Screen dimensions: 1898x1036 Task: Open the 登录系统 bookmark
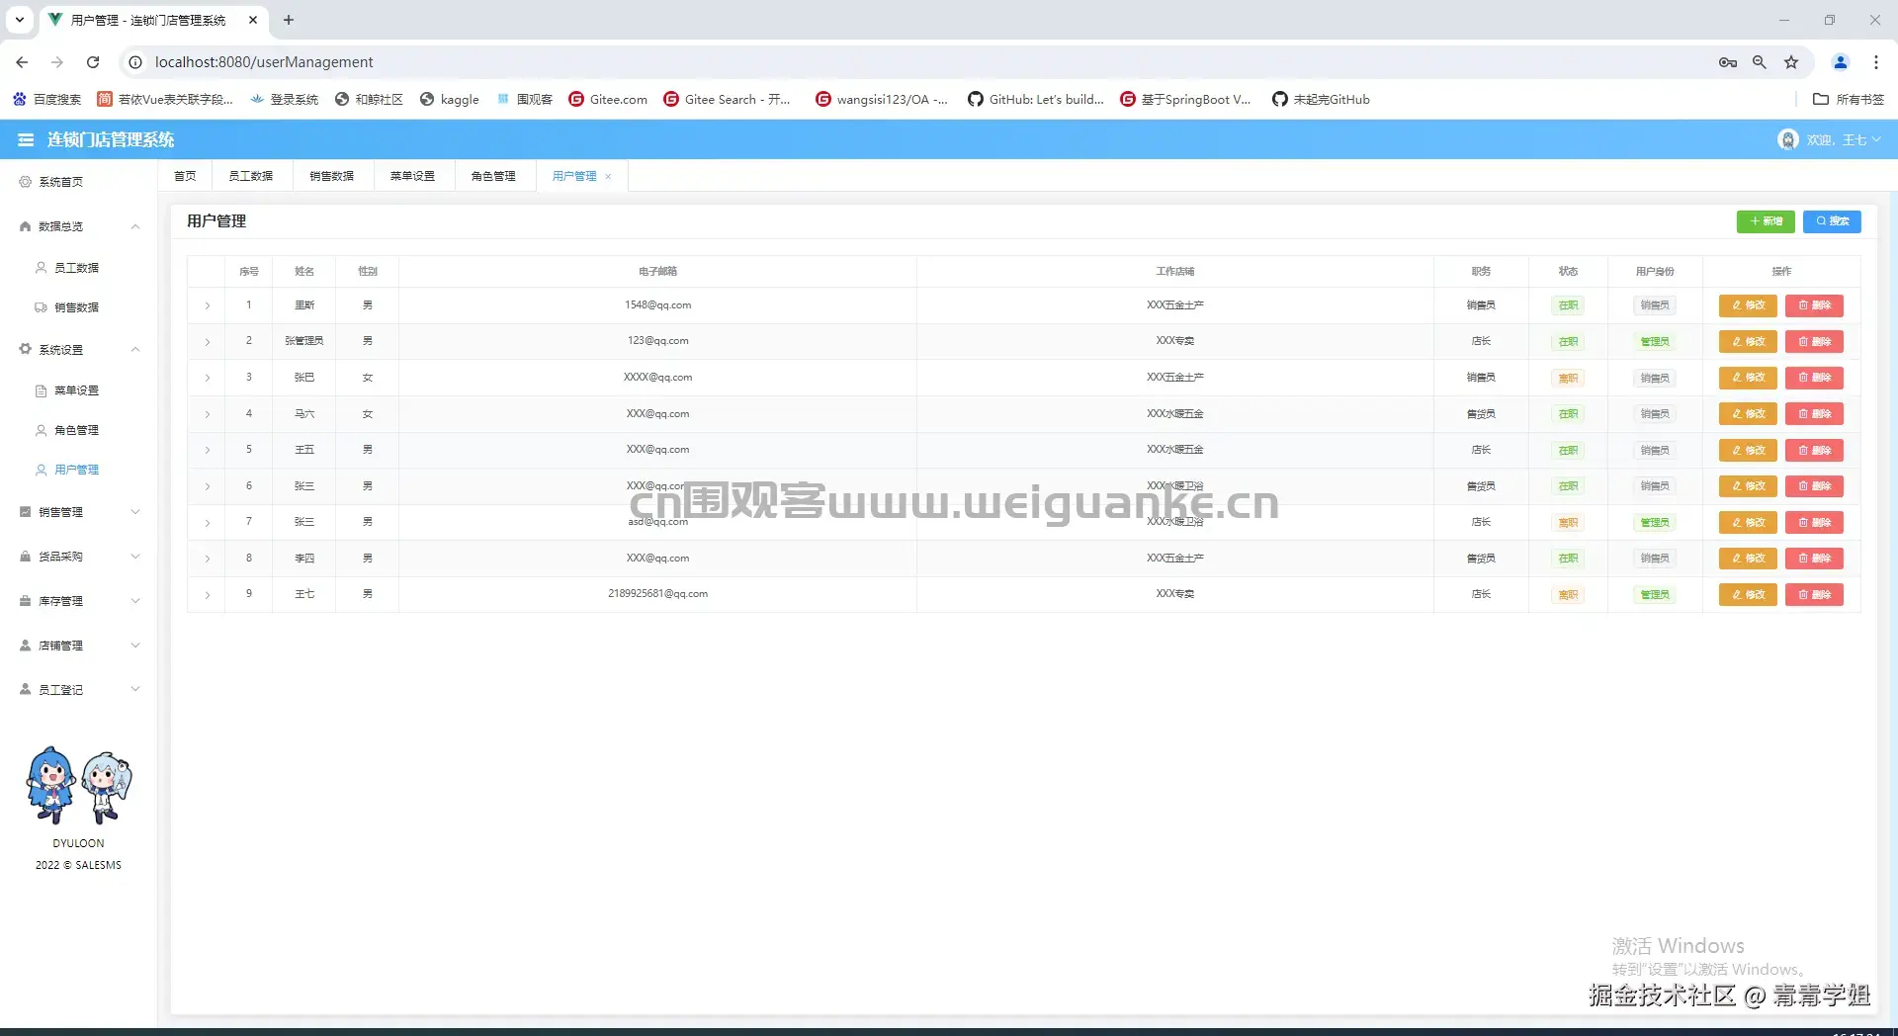(x=285, y=99)
